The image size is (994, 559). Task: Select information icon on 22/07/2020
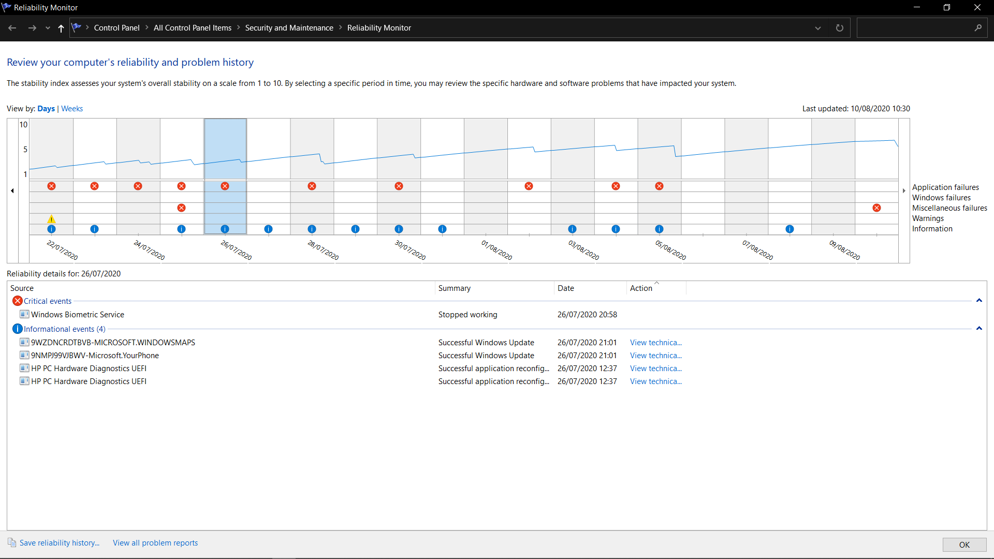click(x=51, y=229)
